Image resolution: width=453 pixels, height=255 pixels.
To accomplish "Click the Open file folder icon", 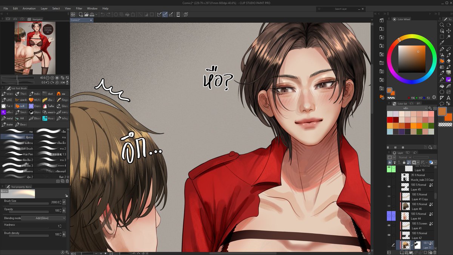I will click(86, 14).
